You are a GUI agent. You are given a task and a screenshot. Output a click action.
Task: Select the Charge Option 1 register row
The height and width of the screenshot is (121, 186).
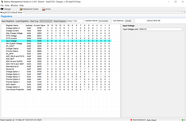[x=56, y=72]
